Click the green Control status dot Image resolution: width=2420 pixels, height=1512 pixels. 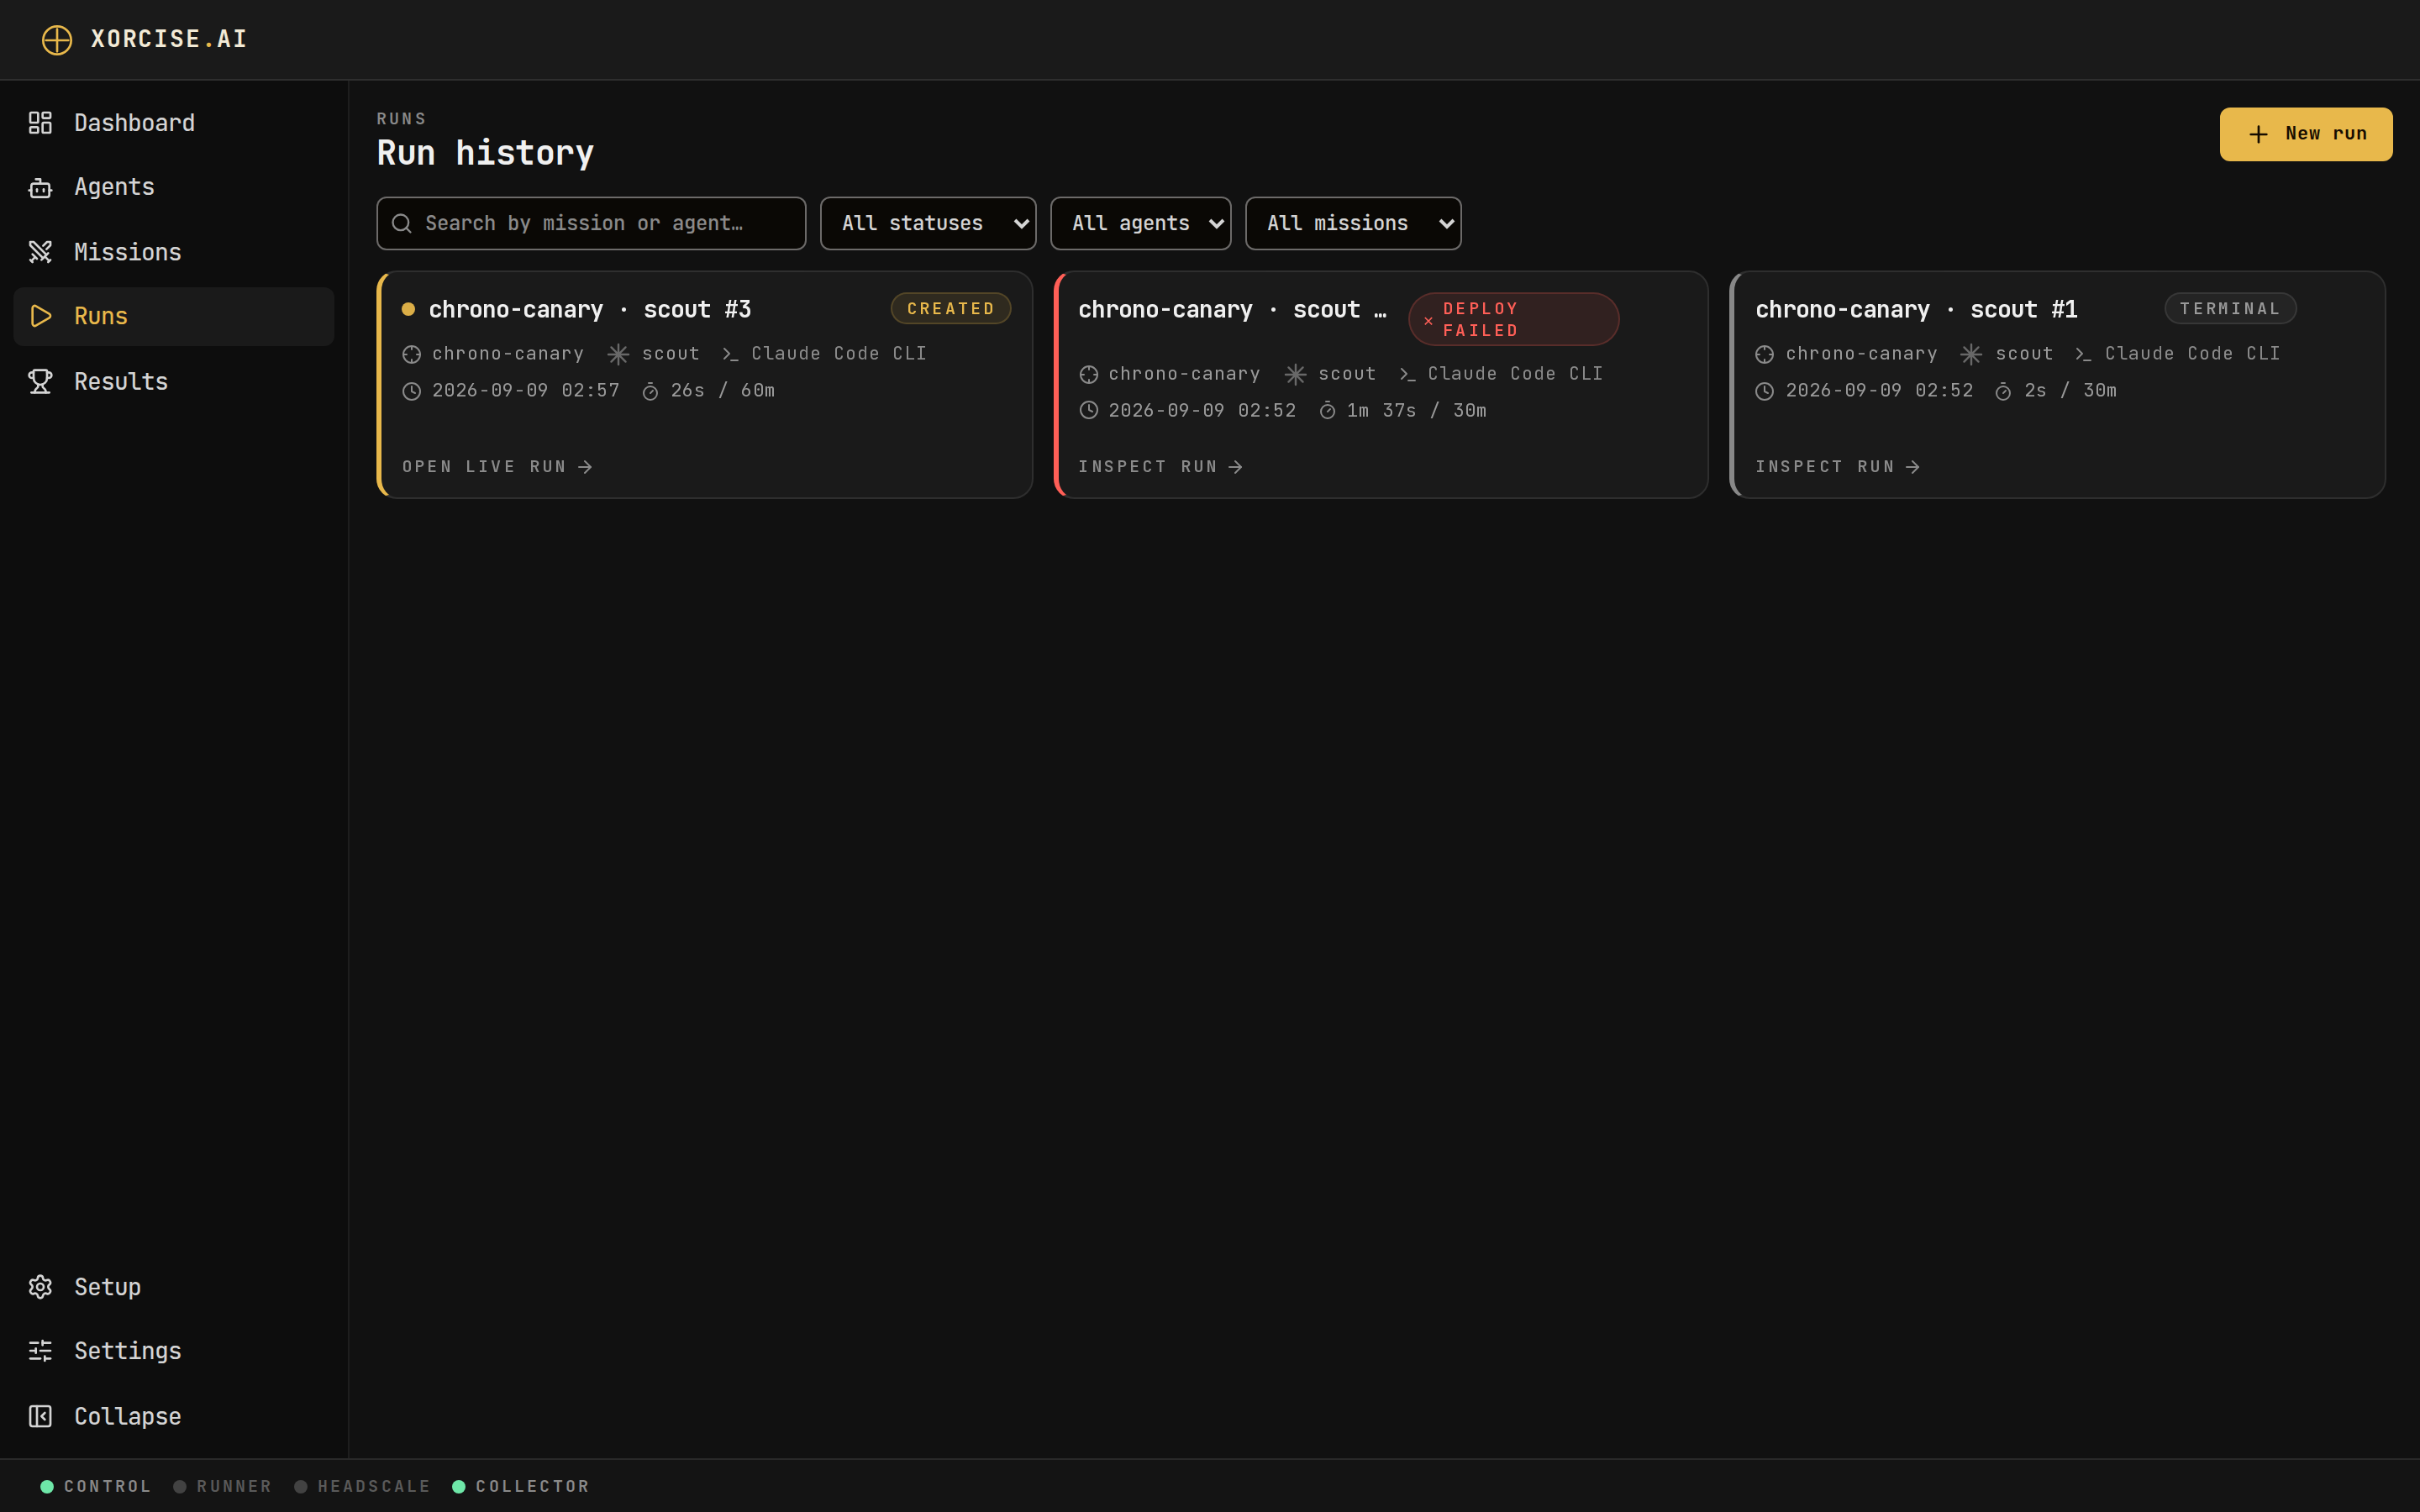(x=47, y=1487)
